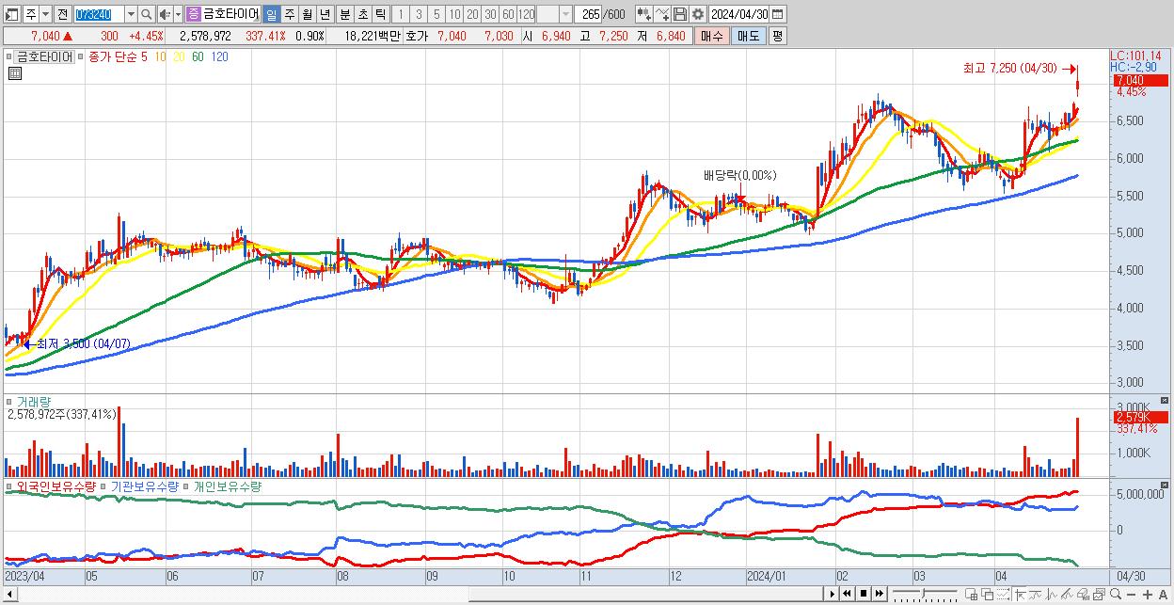The width and height of the screenshot is (1174, 605).
Task: Click the purple 증 badge icon
Action: pos(193,14)
